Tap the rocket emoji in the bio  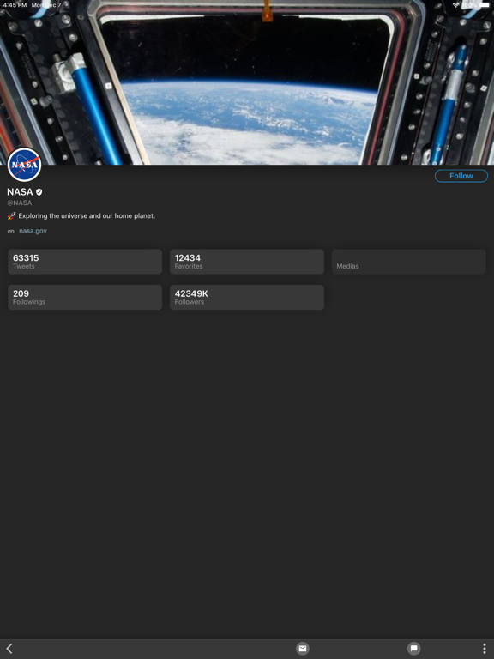[11, 215]
